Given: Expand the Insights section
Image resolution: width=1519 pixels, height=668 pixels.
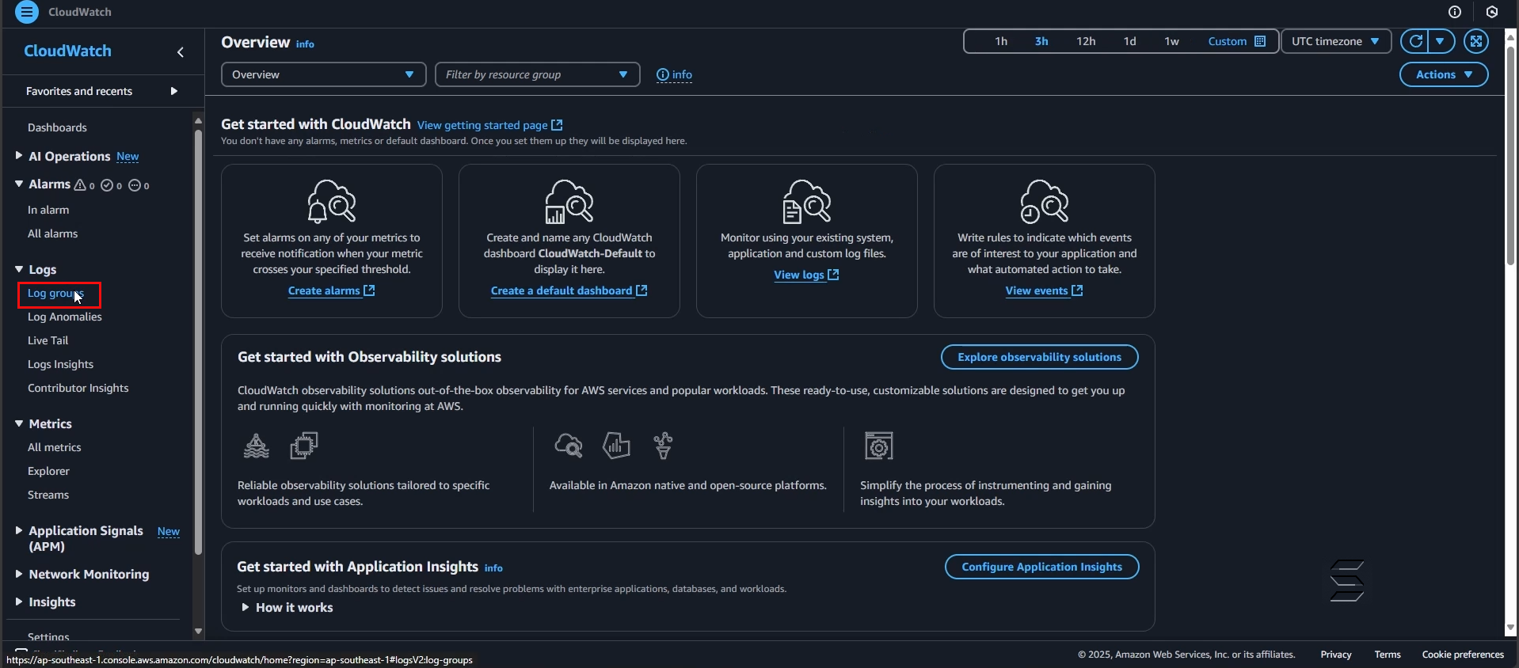Looking at the screenshot, I should pos(18,602).
